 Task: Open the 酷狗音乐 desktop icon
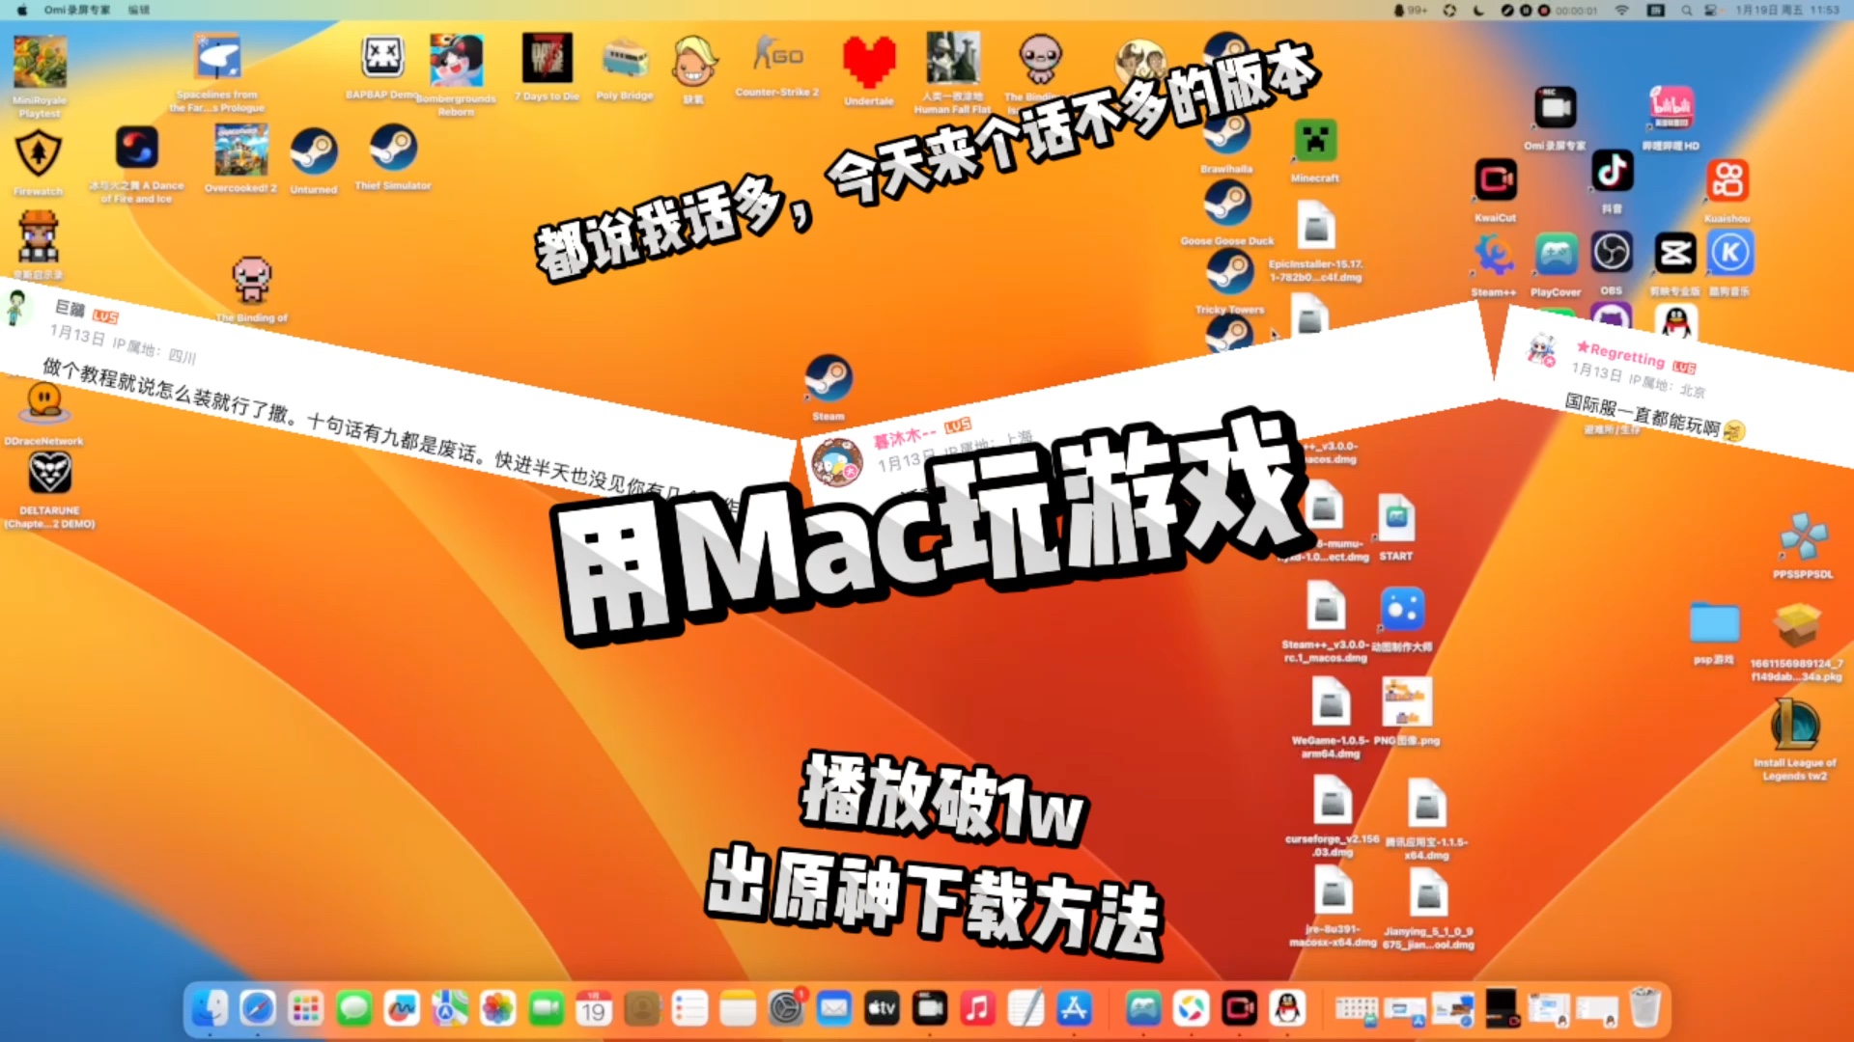[1729, 254]
